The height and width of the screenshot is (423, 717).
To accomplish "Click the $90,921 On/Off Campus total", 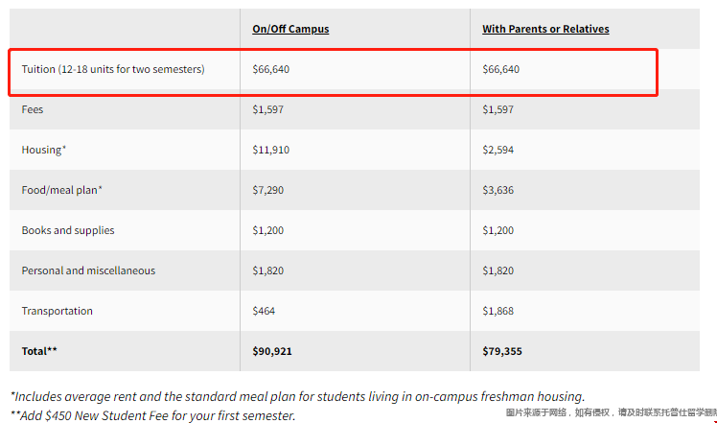I will (x=272, y=351).
